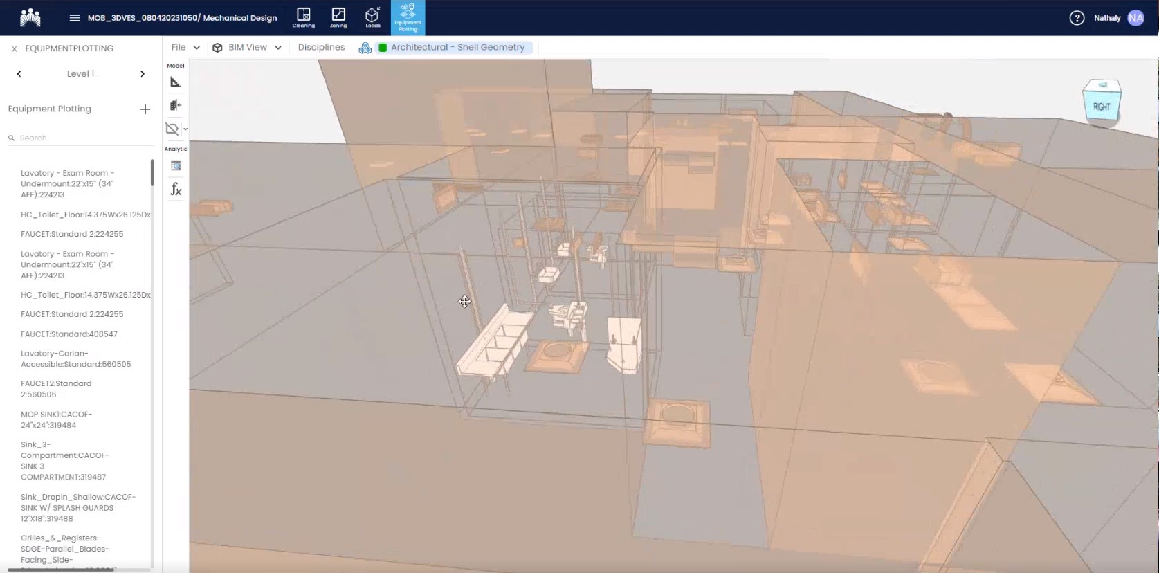This screenshot has width=1159, height=573.
Task: Switch to the Zoning module
Action: coord(338,17)
